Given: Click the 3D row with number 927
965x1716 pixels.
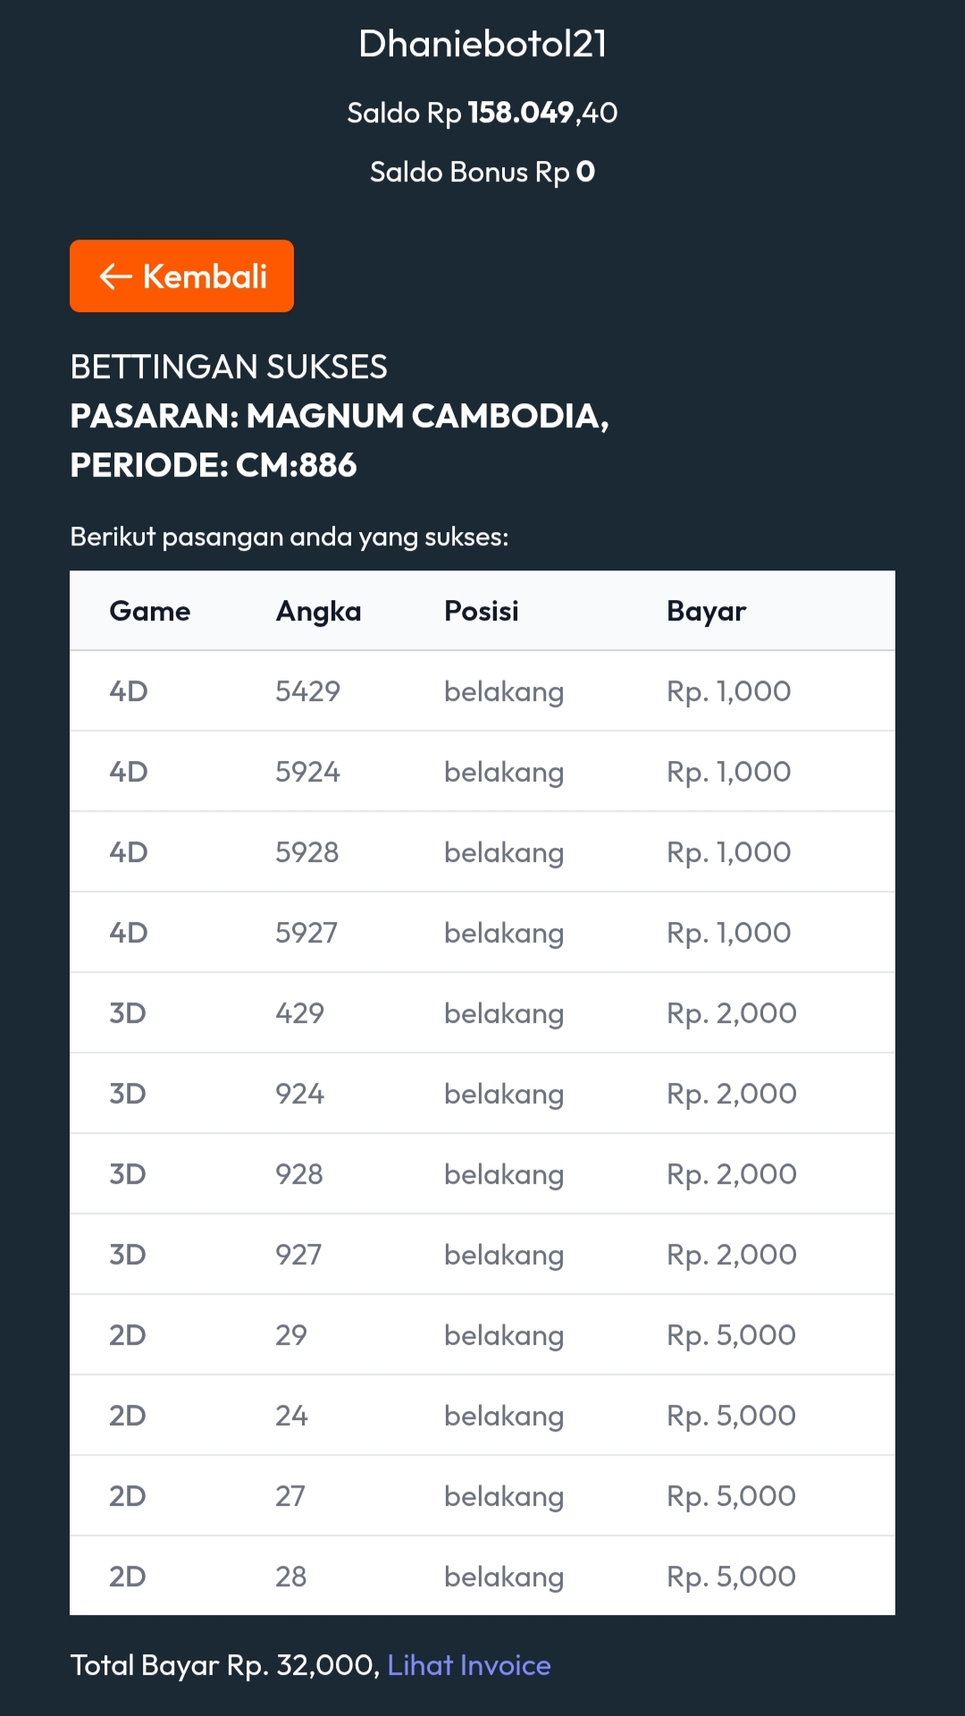Looking at the screenshot, I should coord(482,1255).
